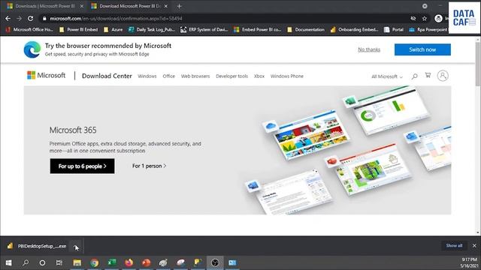
Task: Open the Power BI Embed bookmark folder
Action: click(78, 30)
